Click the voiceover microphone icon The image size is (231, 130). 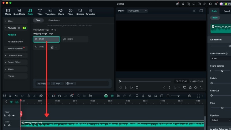pyautogui.click(x=143, y=96)
